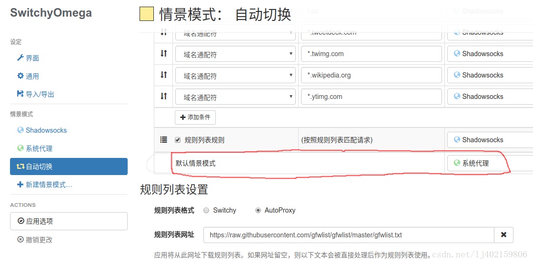The height and width of the screenshot is (264, 533).
Task: Click the yellow profile color swatch
Action: (147, 14)
